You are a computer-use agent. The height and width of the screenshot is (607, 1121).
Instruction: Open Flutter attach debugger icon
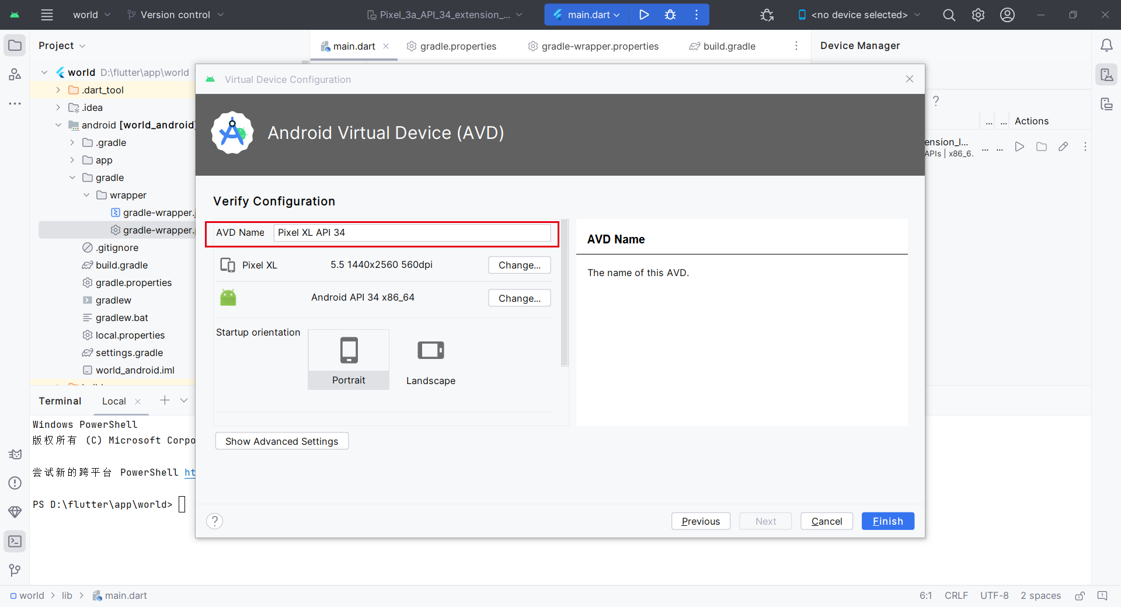[767, 15]
